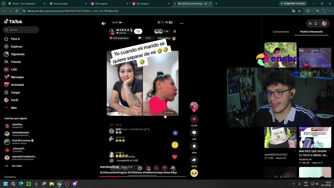Open a new browser tab
This screenshot has width=334, height=188.
[216, 4]
